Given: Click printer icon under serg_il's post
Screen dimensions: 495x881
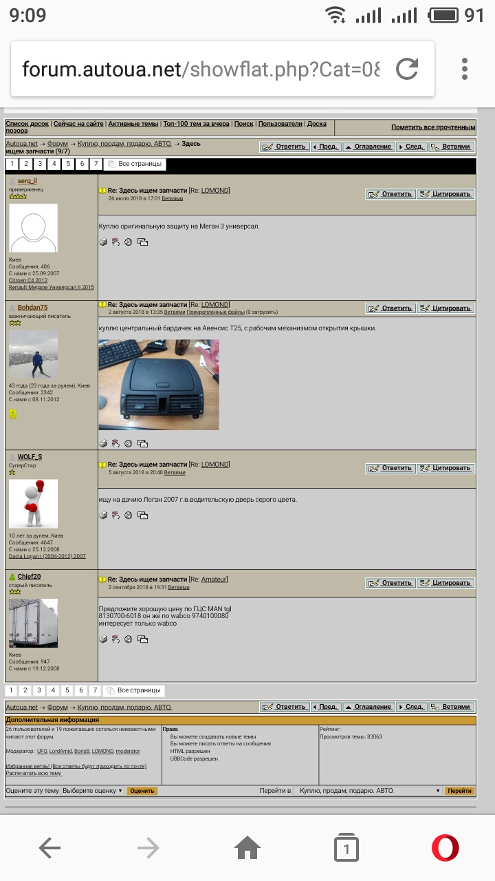Looking at the screenshot, I should coord(103,242).
